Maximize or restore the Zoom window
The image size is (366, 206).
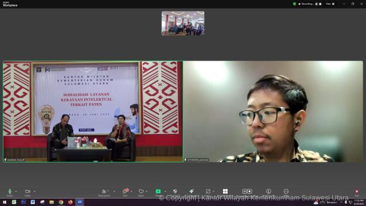pyautogui.click(x=353, y=4)
